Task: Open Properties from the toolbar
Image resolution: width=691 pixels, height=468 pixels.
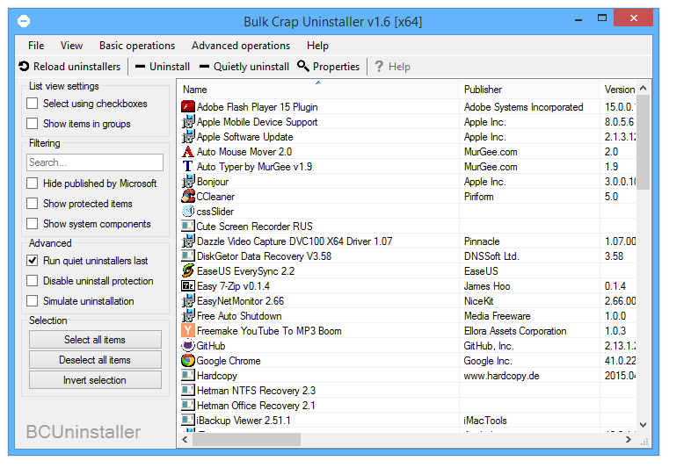Action: tap(328, 67)
